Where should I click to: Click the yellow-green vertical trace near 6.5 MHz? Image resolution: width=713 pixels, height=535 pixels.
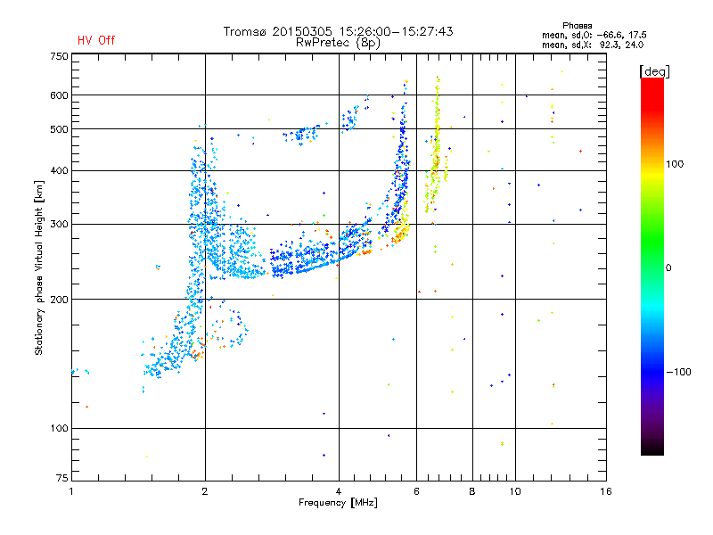click(x=436, y=145)
